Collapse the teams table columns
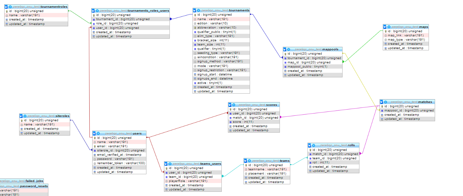 246,161
